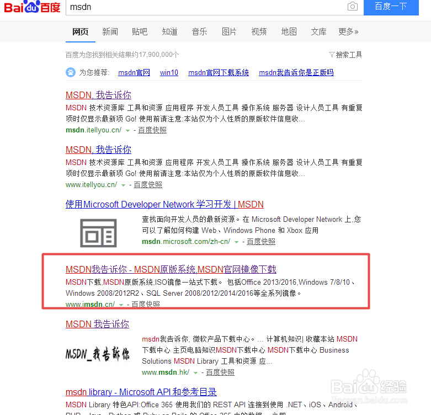
Task: Click 百度快照 link for msdn.itellyou.cn
Action: [x=152, y=130]
